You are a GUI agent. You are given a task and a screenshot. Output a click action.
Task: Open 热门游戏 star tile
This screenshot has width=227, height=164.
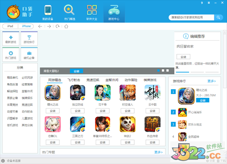pyautogui.click(x=11, y=54)
